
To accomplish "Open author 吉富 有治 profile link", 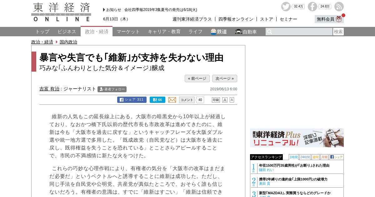I will point(49,89).
